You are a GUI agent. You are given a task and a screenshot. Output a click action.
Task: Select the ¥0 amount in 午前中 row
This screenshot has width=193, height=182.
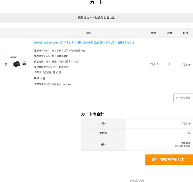tap(189, 133)
